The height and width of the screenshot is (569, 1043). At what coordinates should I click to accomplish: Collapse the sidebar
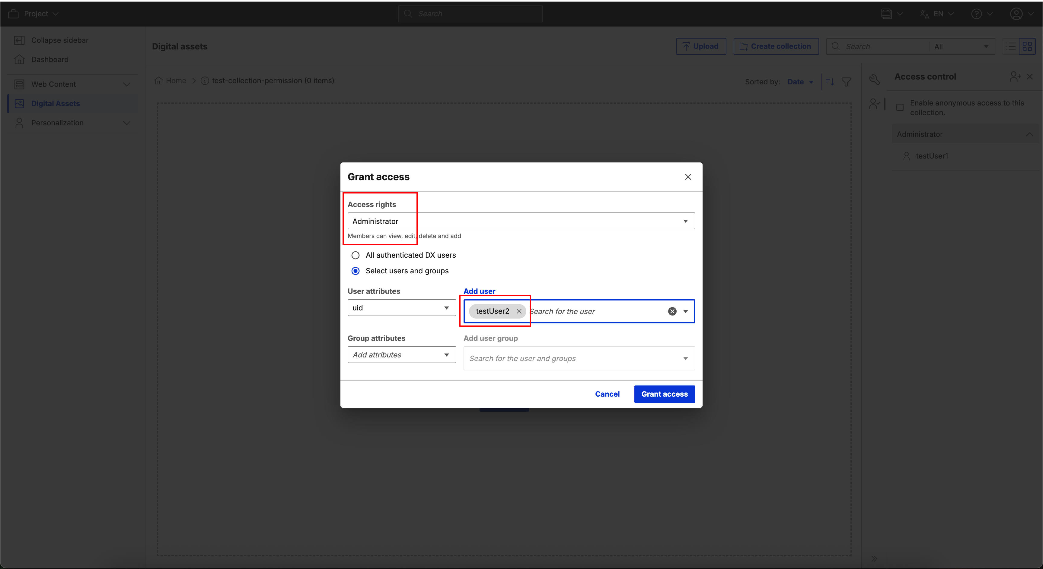59,40
